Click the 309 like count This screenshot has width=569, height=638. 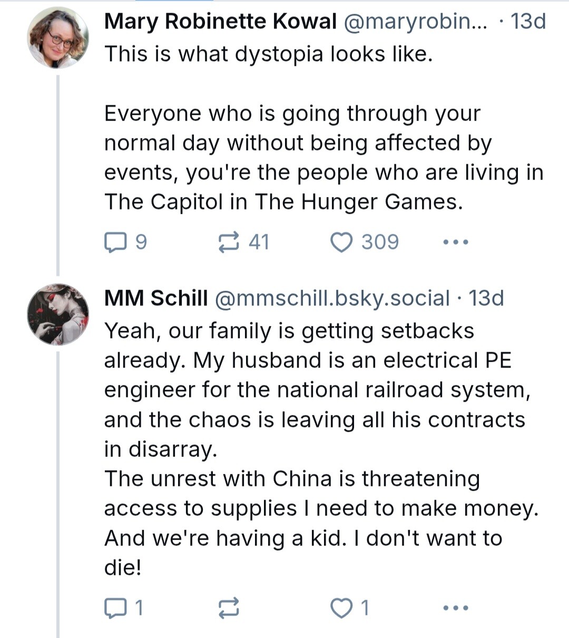point(380,242)
